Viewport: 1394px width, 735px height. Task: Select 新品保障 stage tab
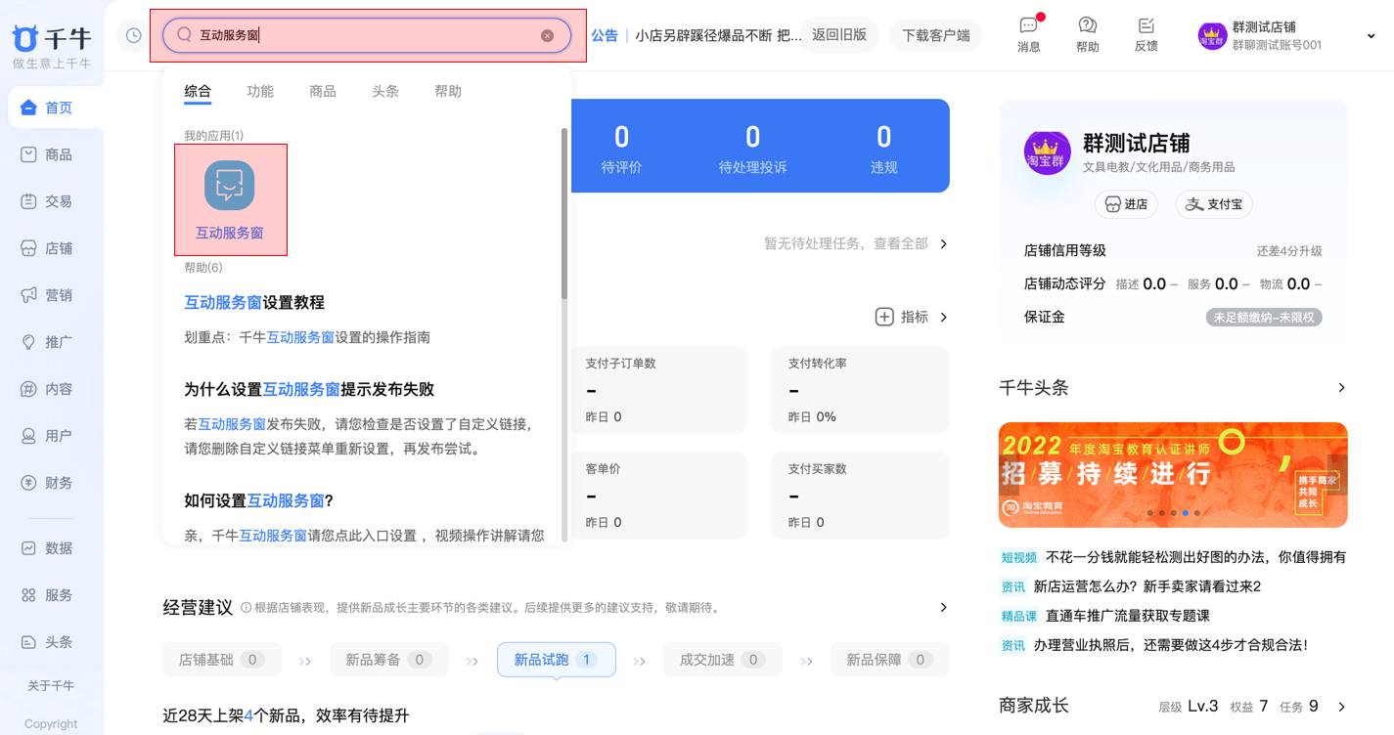click(x=890, y=660)
